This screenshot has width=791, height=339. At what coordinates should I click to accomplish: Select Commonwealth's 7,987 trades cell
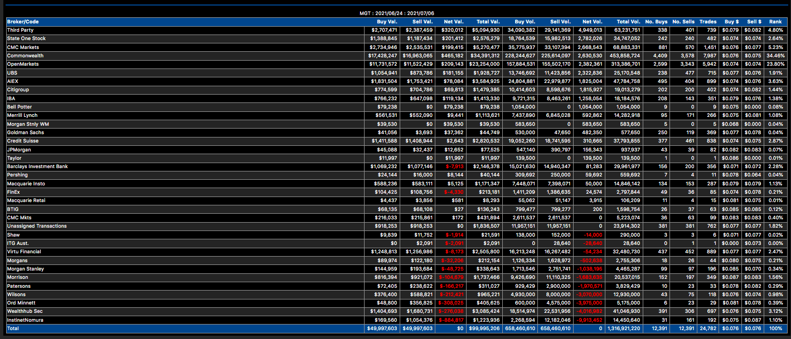[x=710, y=56]
